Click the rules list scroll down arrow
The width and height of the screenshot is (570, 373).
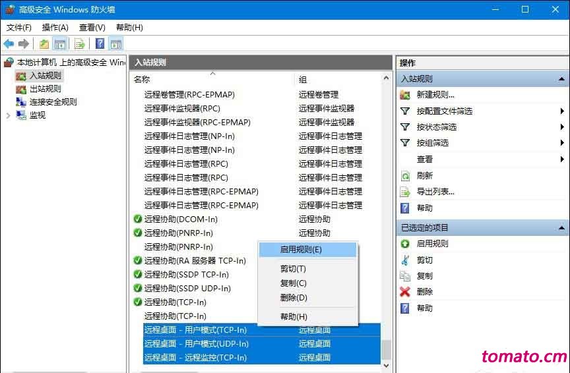tap(386, 366)
